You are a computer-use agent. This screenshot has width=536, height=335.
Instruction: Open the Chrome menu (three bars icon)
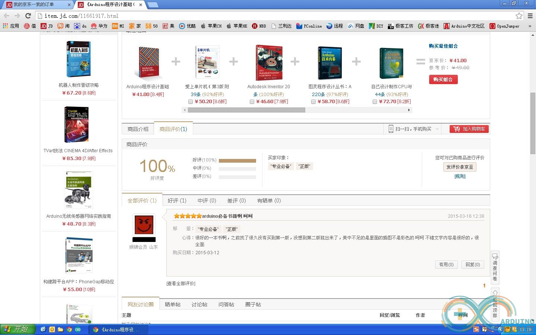point(530,16)
